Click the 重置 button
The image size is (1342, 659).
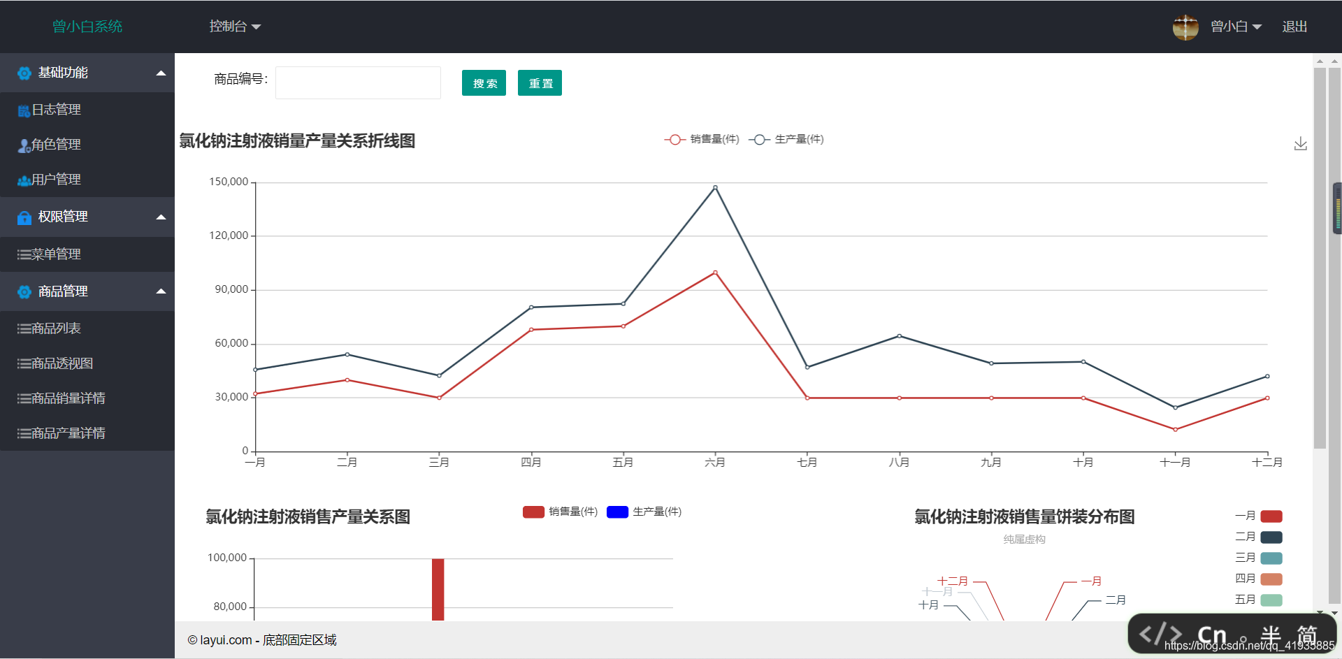pyautogui.click(x=540, y=83)
